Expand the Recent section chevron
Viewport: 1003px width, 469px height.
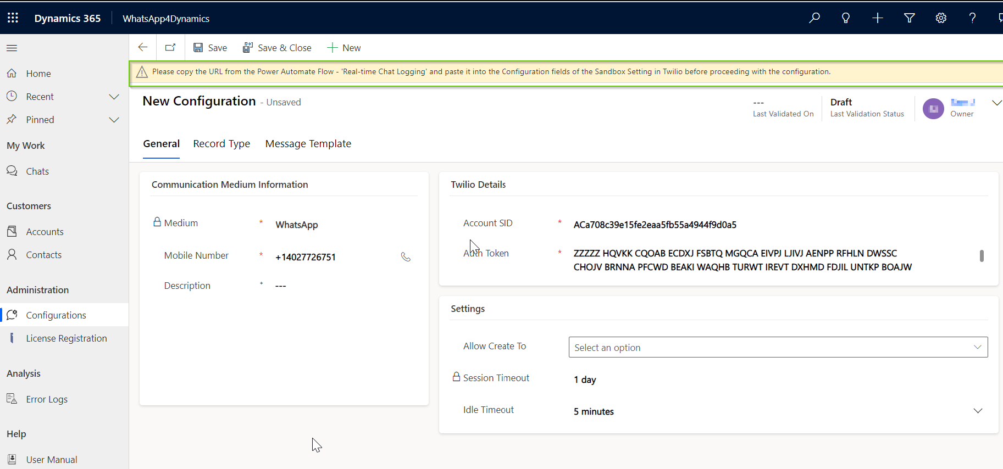pyautogui.click(x=114, y=97)
